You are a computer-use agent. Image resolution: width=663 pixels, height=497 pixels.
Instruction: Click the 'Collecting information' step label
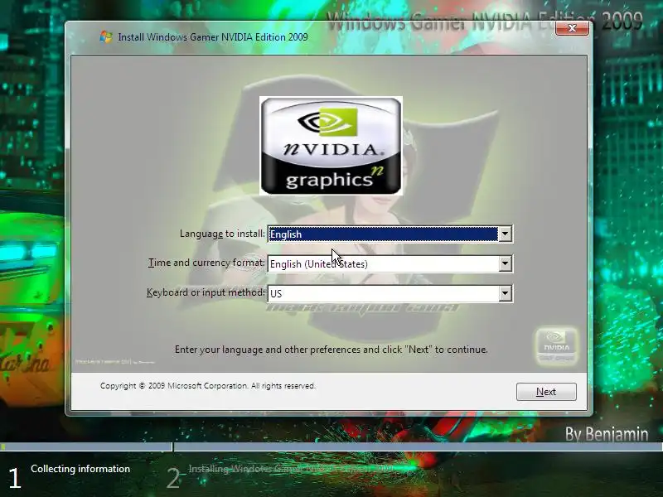(80, 469)
